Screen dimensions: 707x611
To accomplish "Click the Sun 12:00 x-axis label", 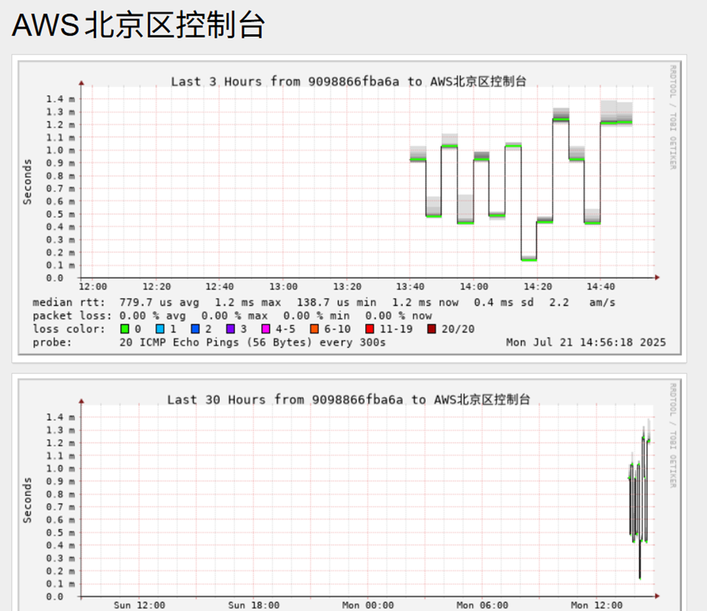I will pos(139,605).
